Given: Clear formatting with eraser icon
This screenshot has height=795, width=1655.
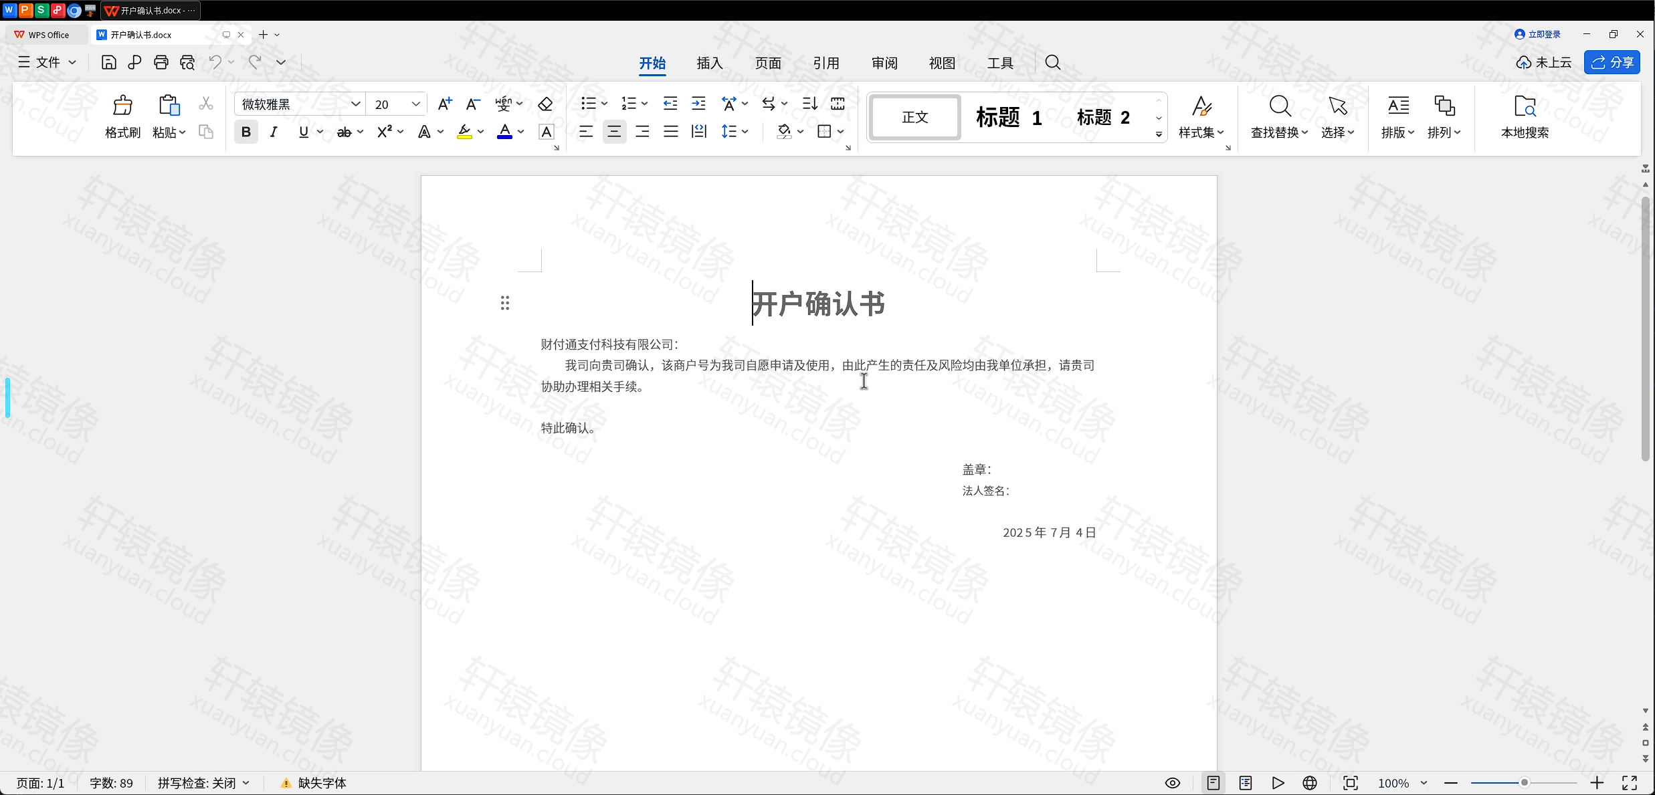Looking at the screenshot, I should 545,104.
